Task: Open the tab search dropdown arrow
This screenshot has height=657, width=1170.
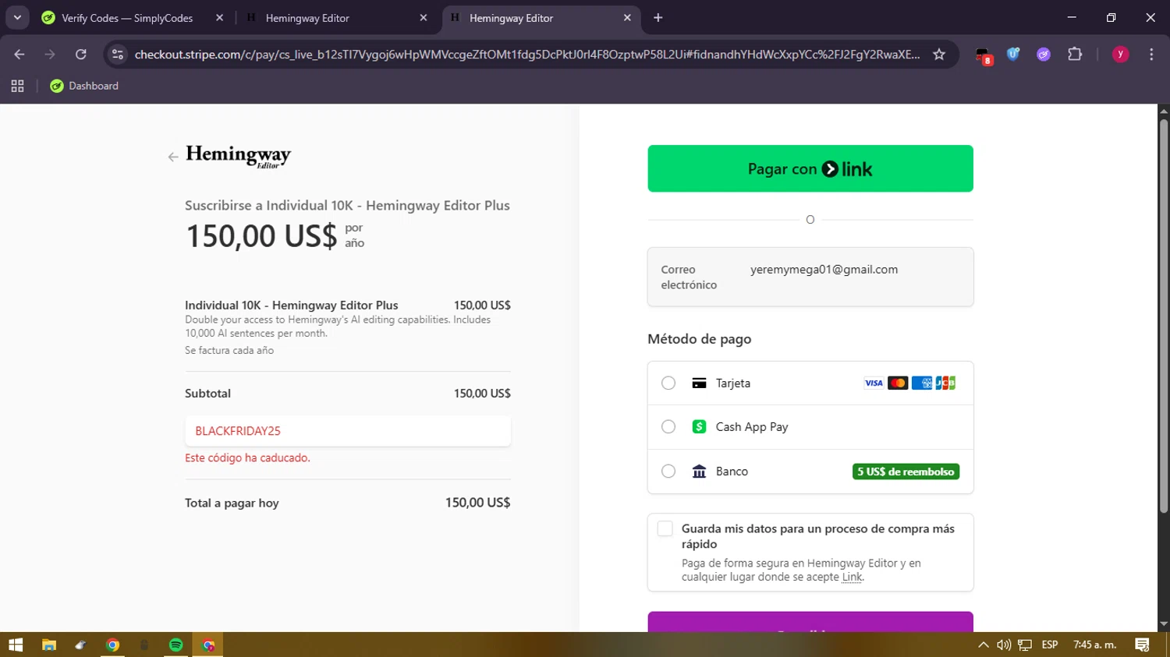Action: pos(17,17)
